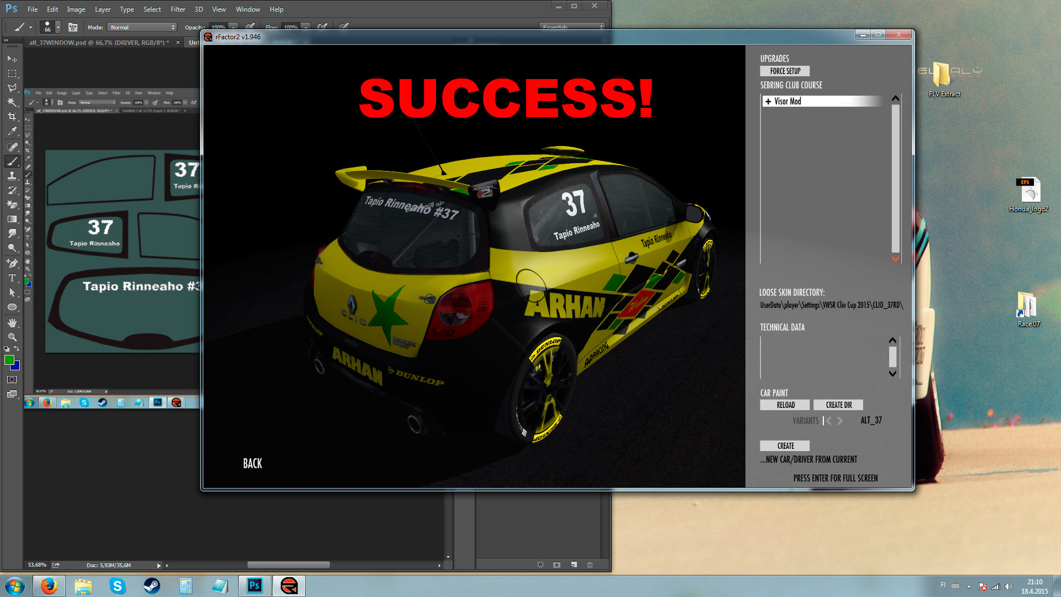Select the Zoom tool in toolbox
Viewport: 1061px width, 597px height.
tap(12, 337)
